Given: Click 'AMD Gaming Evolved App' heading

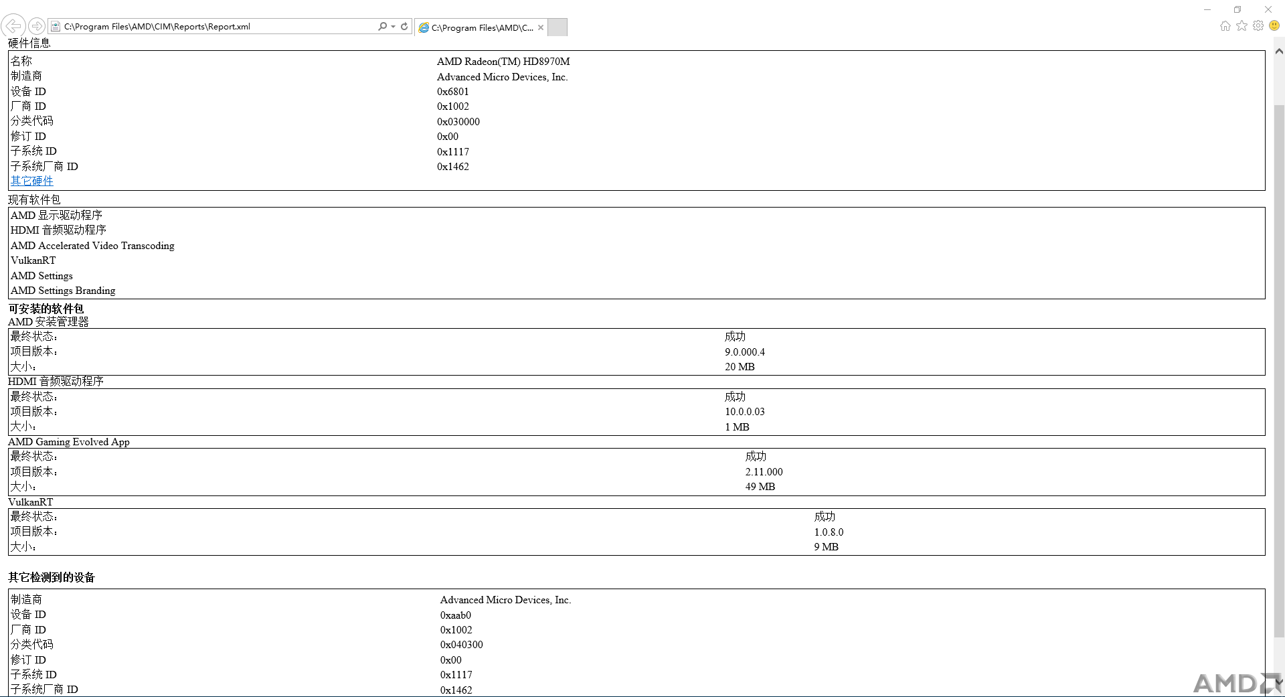Looking at the screenshot, I should tap(69, 442).
